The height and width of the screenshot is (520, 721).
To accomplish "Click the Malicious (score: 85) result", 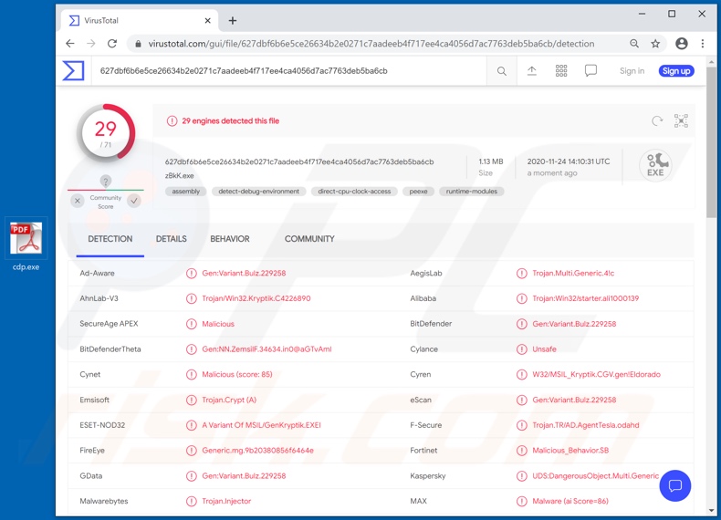I will tap(237, 374).
